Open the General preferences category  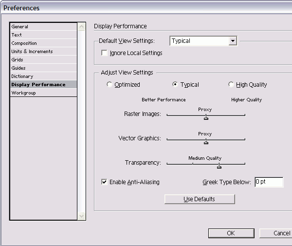[20, 27]
